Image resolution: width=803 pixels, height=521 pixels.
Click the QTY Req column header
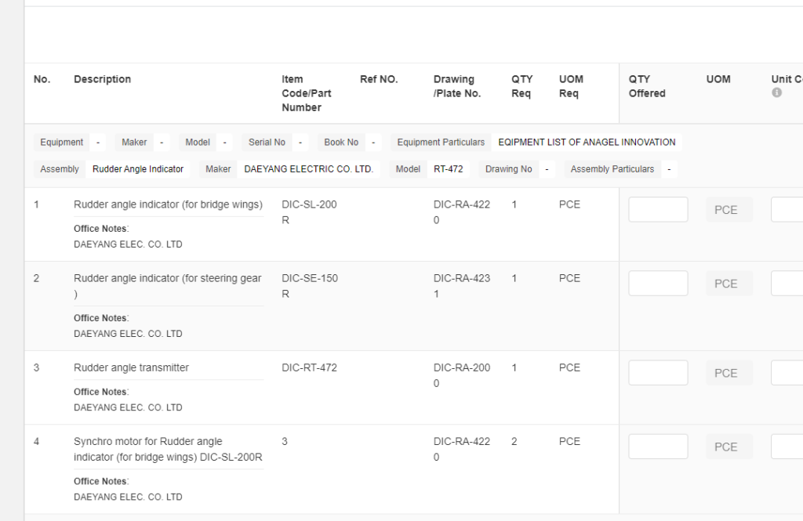521,86
